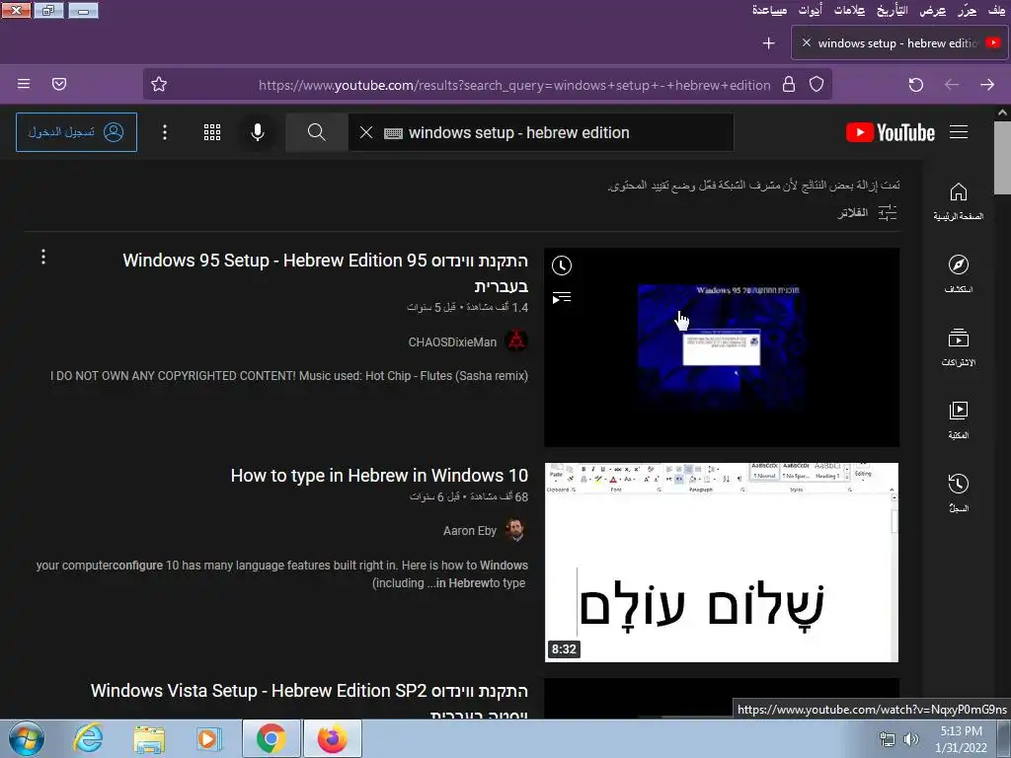This screenshot has height=758, width=1011.
Task: Bookmark this page with the star icon
Action: point(159,85)
